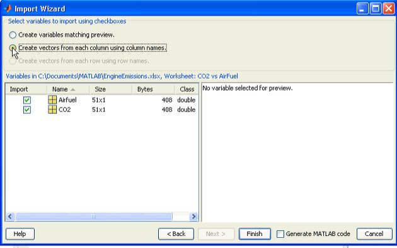Click the MATLAB logo in title bar
397x248 pixels.
pyautogui.click(x=8, y=9)
